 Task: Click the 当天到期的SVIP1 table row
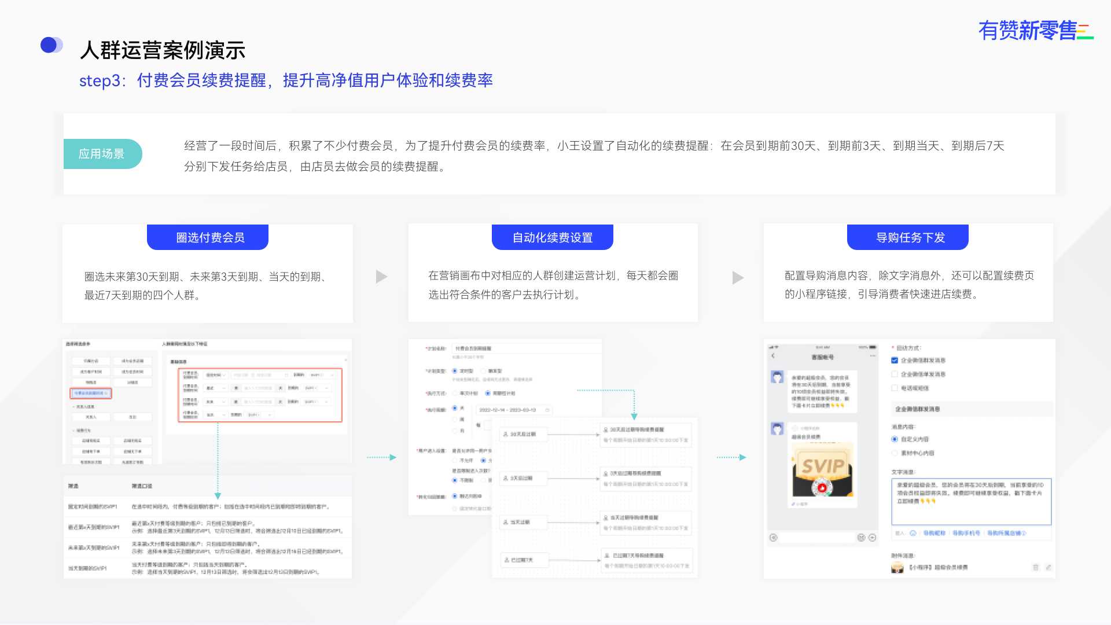(x=208, y=568)
